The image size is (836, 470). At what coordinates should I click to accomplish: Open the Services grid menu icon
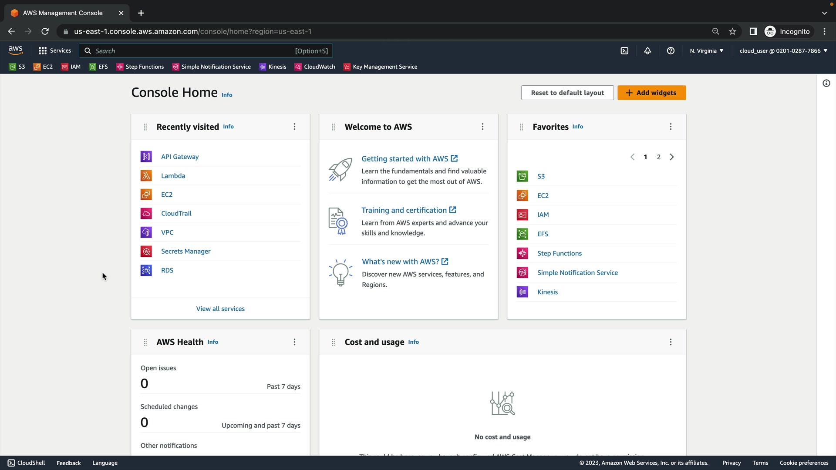[42, 51]
